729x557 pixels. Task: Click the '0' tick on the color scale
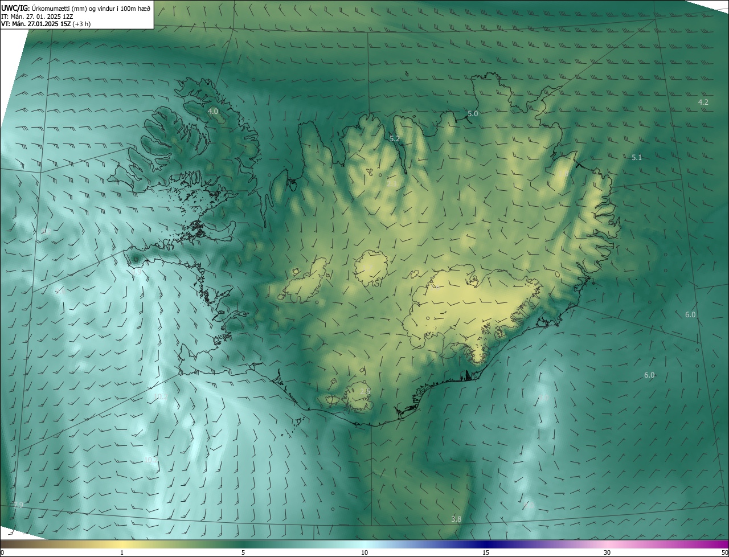(2, 552)
